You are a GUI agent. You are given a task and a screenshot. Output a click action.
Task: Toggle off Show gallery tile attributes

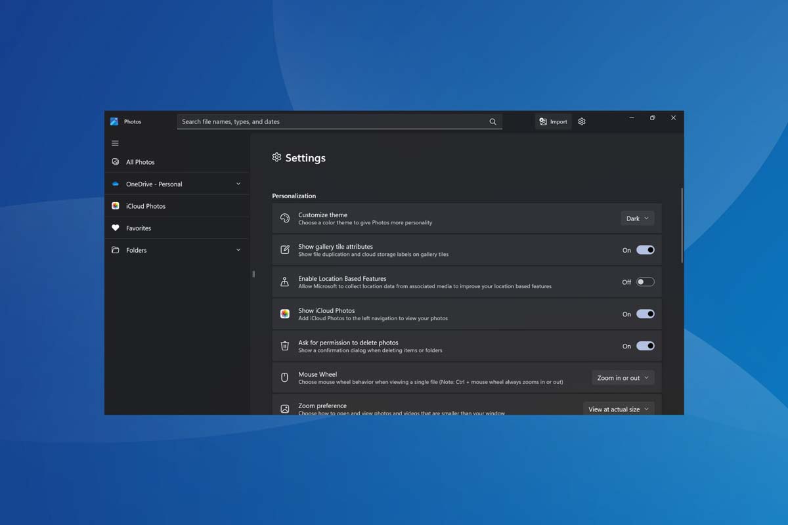(645, 250)
